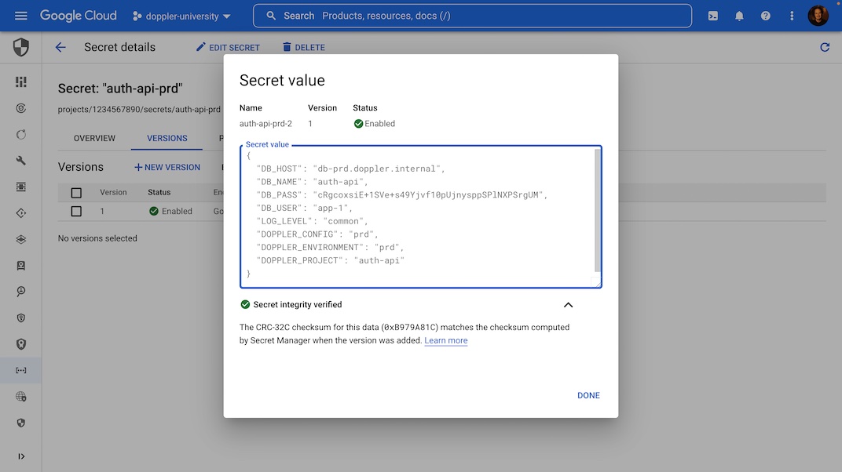Click the DONE button
Image resolution: width=842 pixels, height=472 pixels.
coord(588,395)
